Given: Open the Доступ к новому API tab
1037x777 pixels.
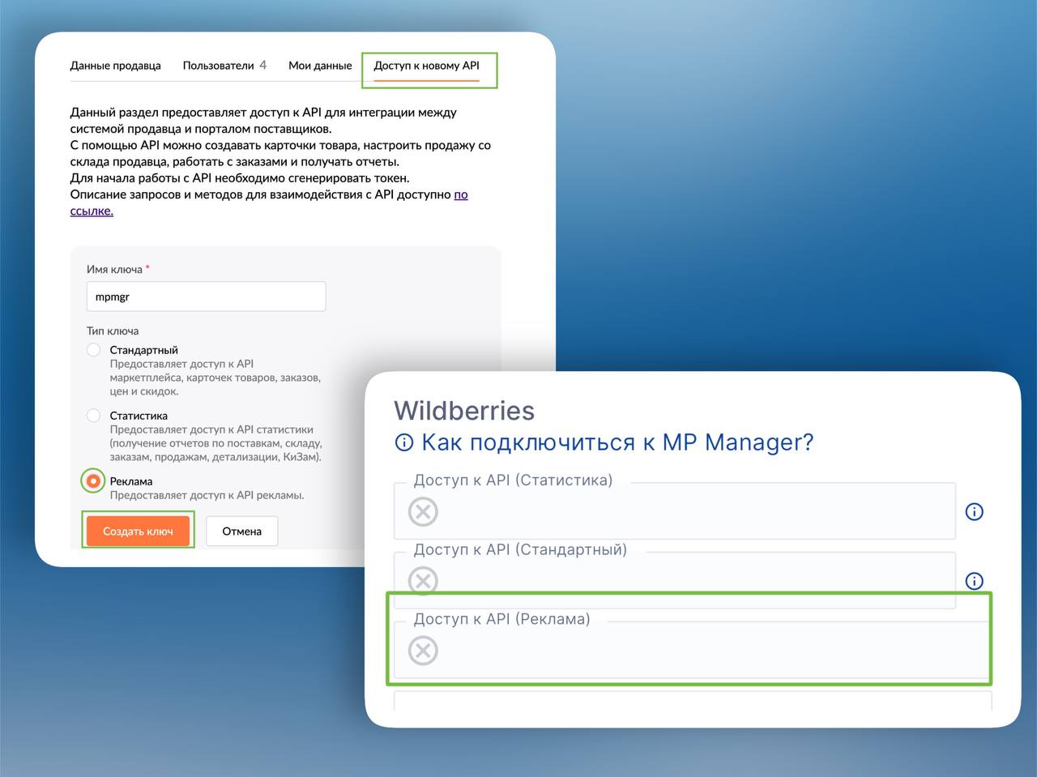Looking at the screenshot, I should [x=426, y=66].
